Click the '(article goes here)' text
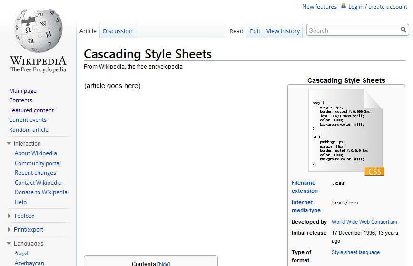The image size is (413, 266). [112, 86]
